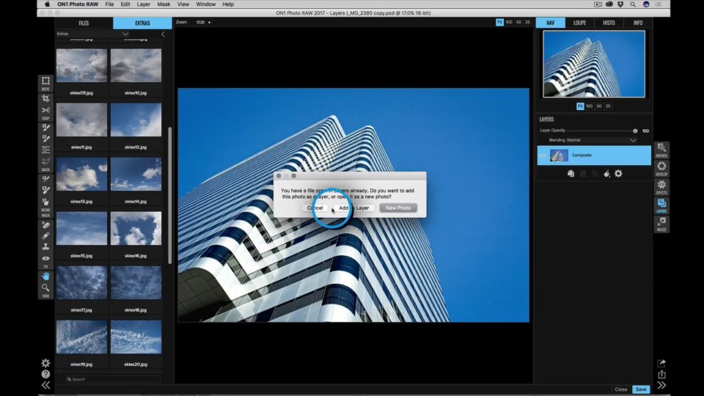Open the Mask menu
Image resolution: width=704 pixels, height=396 pixels.
click(164, 4)
